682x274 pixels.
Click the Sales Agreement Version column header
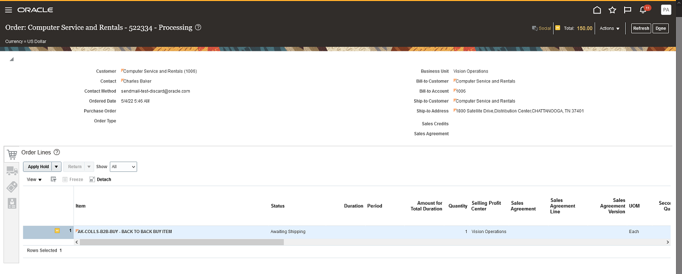(x=613, y=206)
